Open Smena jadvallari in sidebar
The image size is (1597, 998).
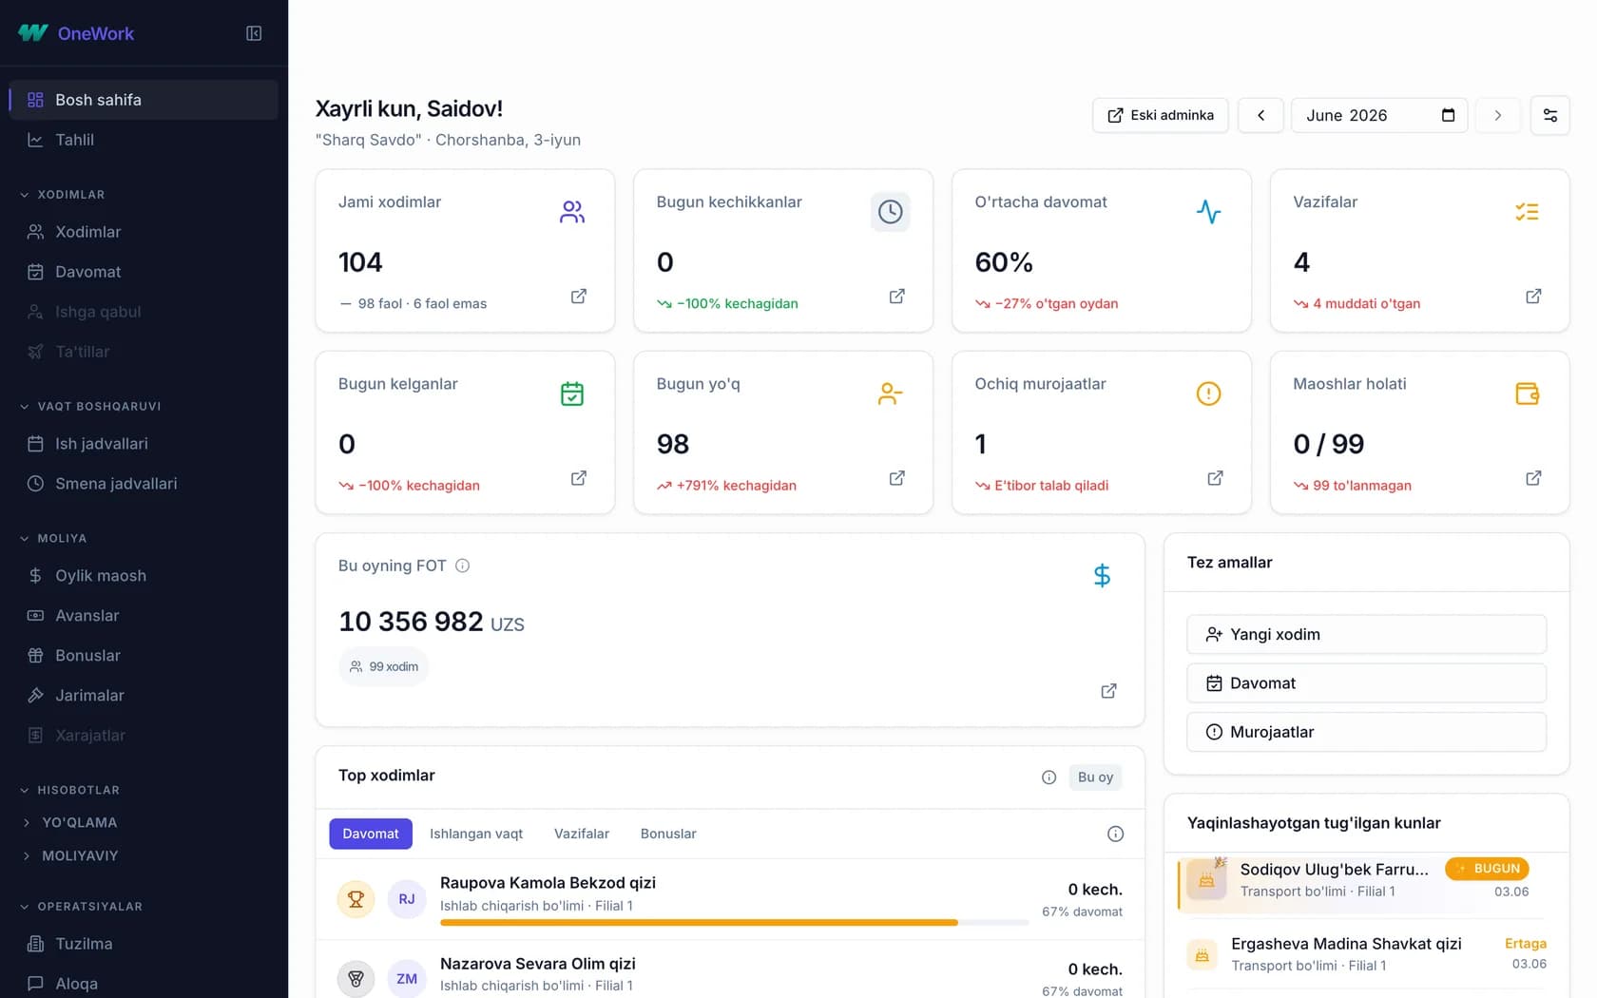click(x=144, y=484)
